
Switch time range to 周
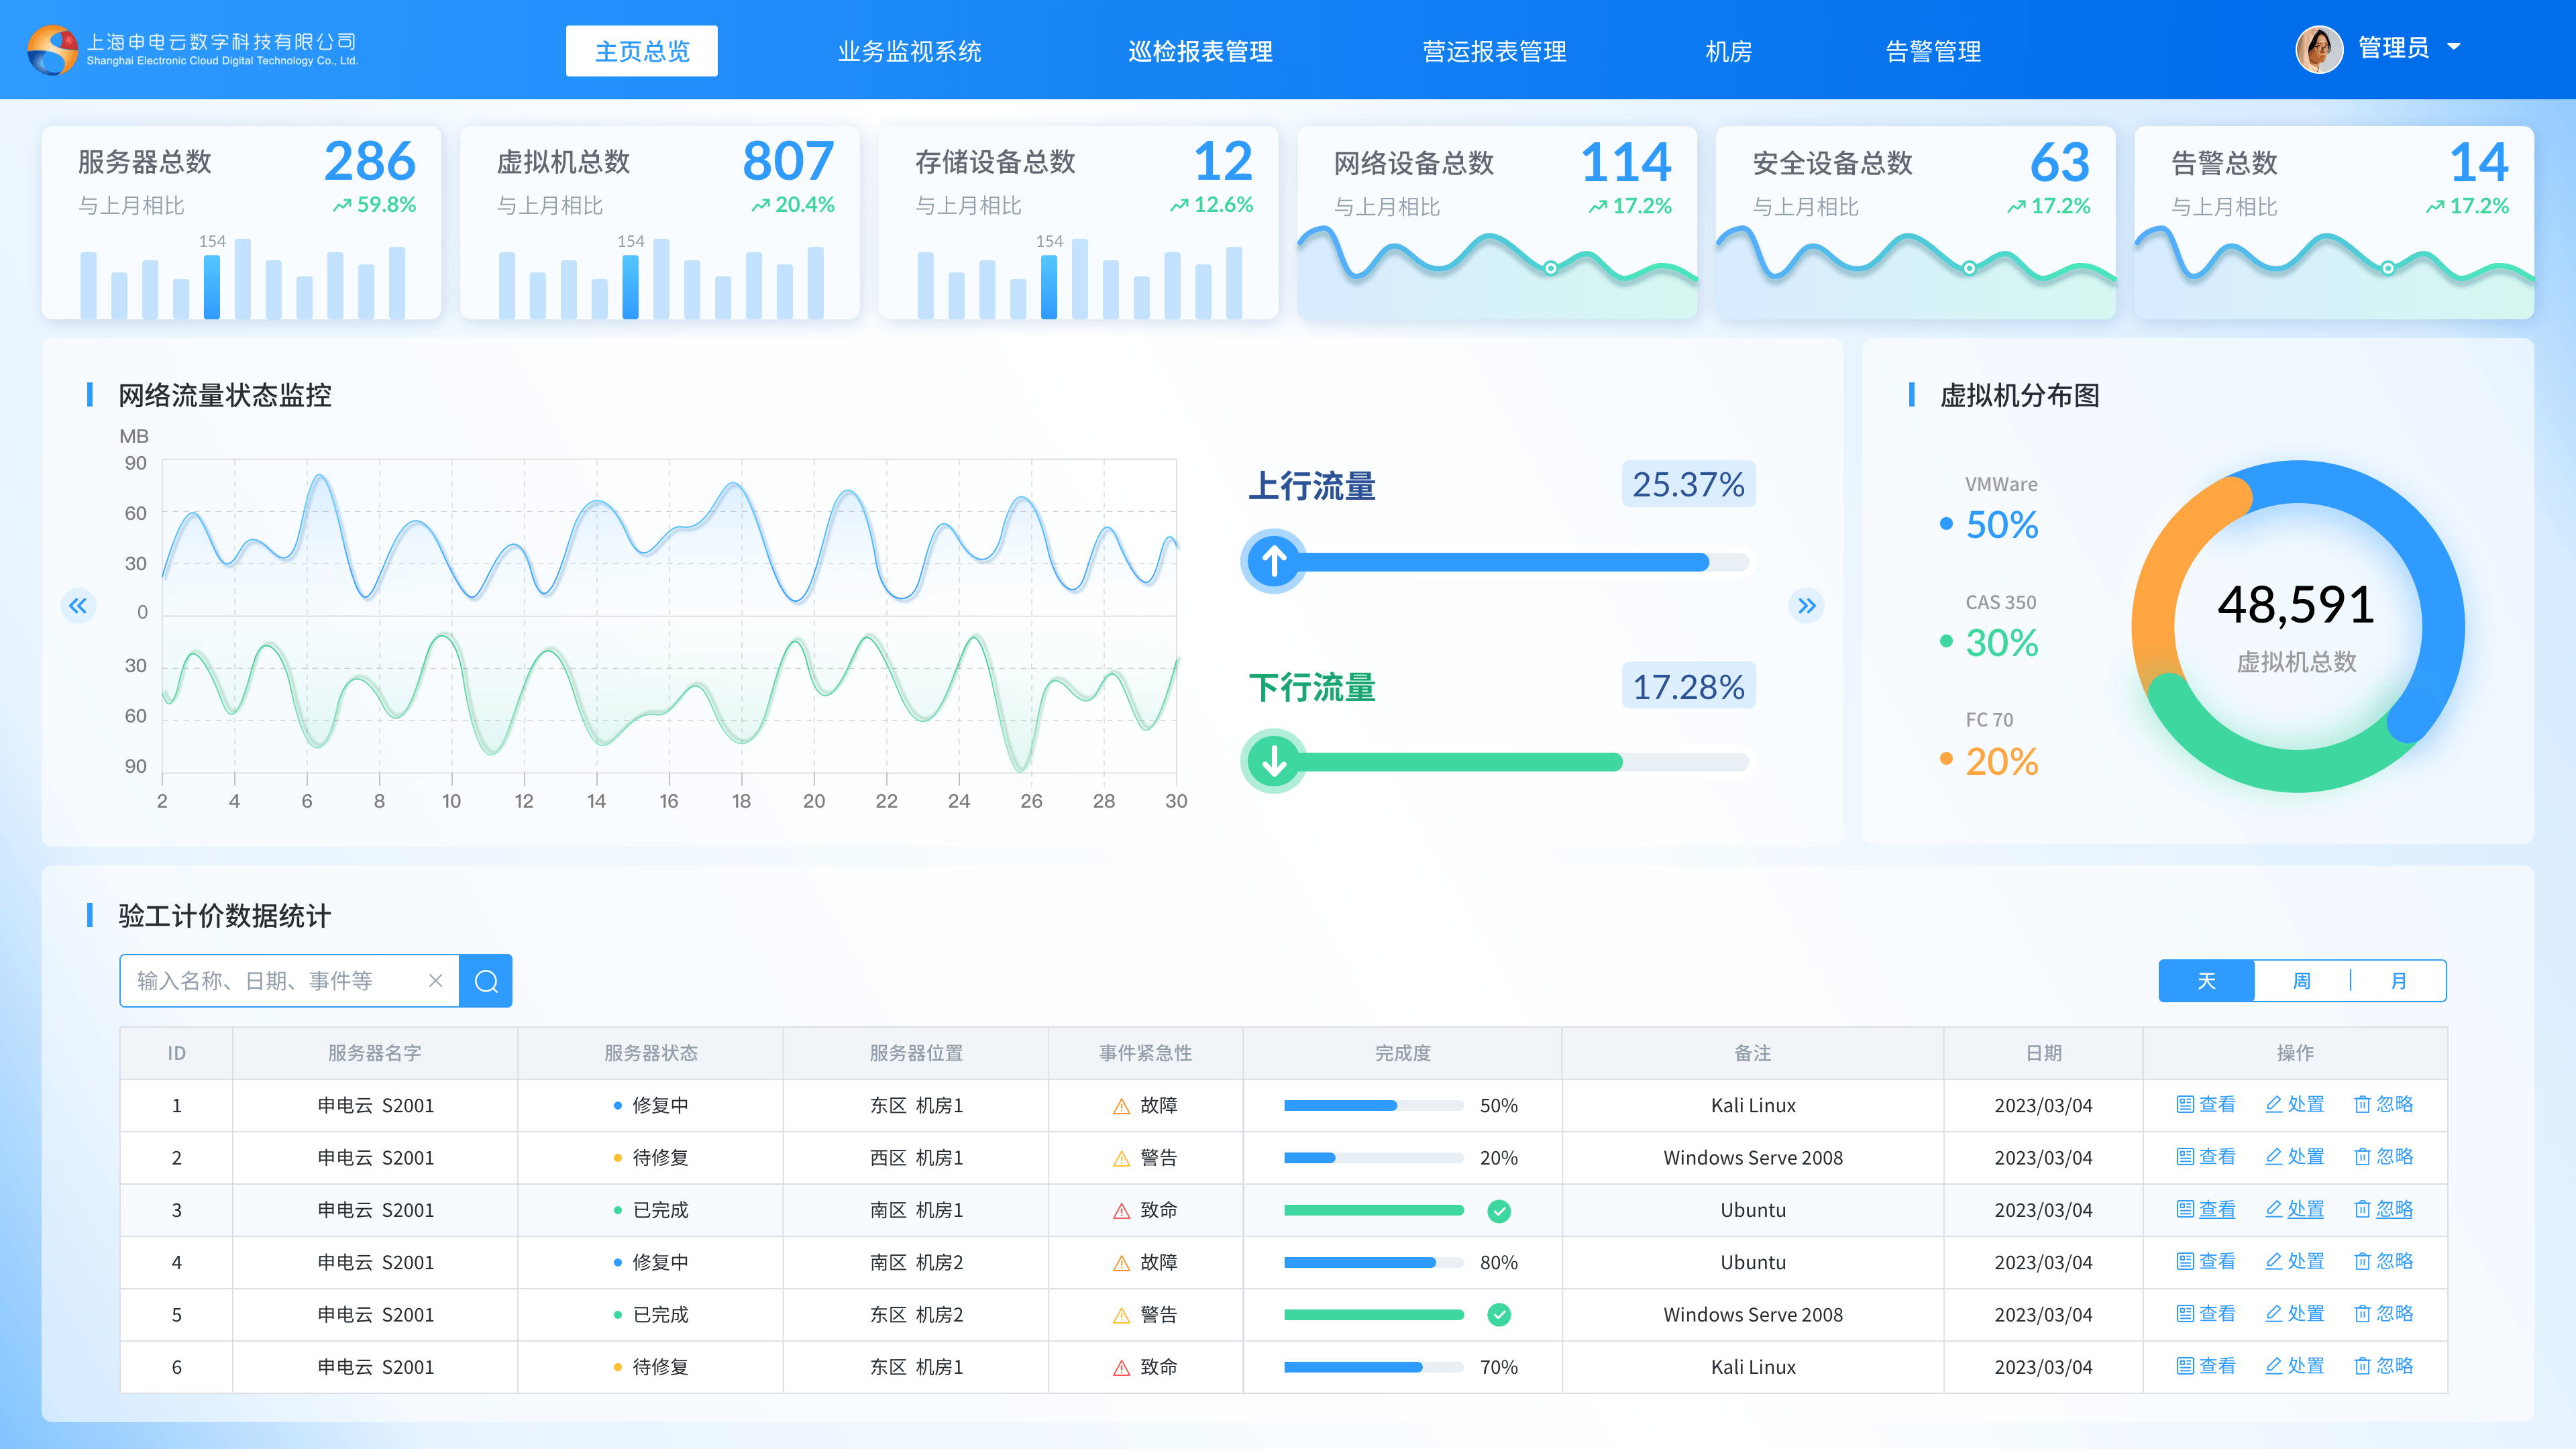tap(2301, 980)
